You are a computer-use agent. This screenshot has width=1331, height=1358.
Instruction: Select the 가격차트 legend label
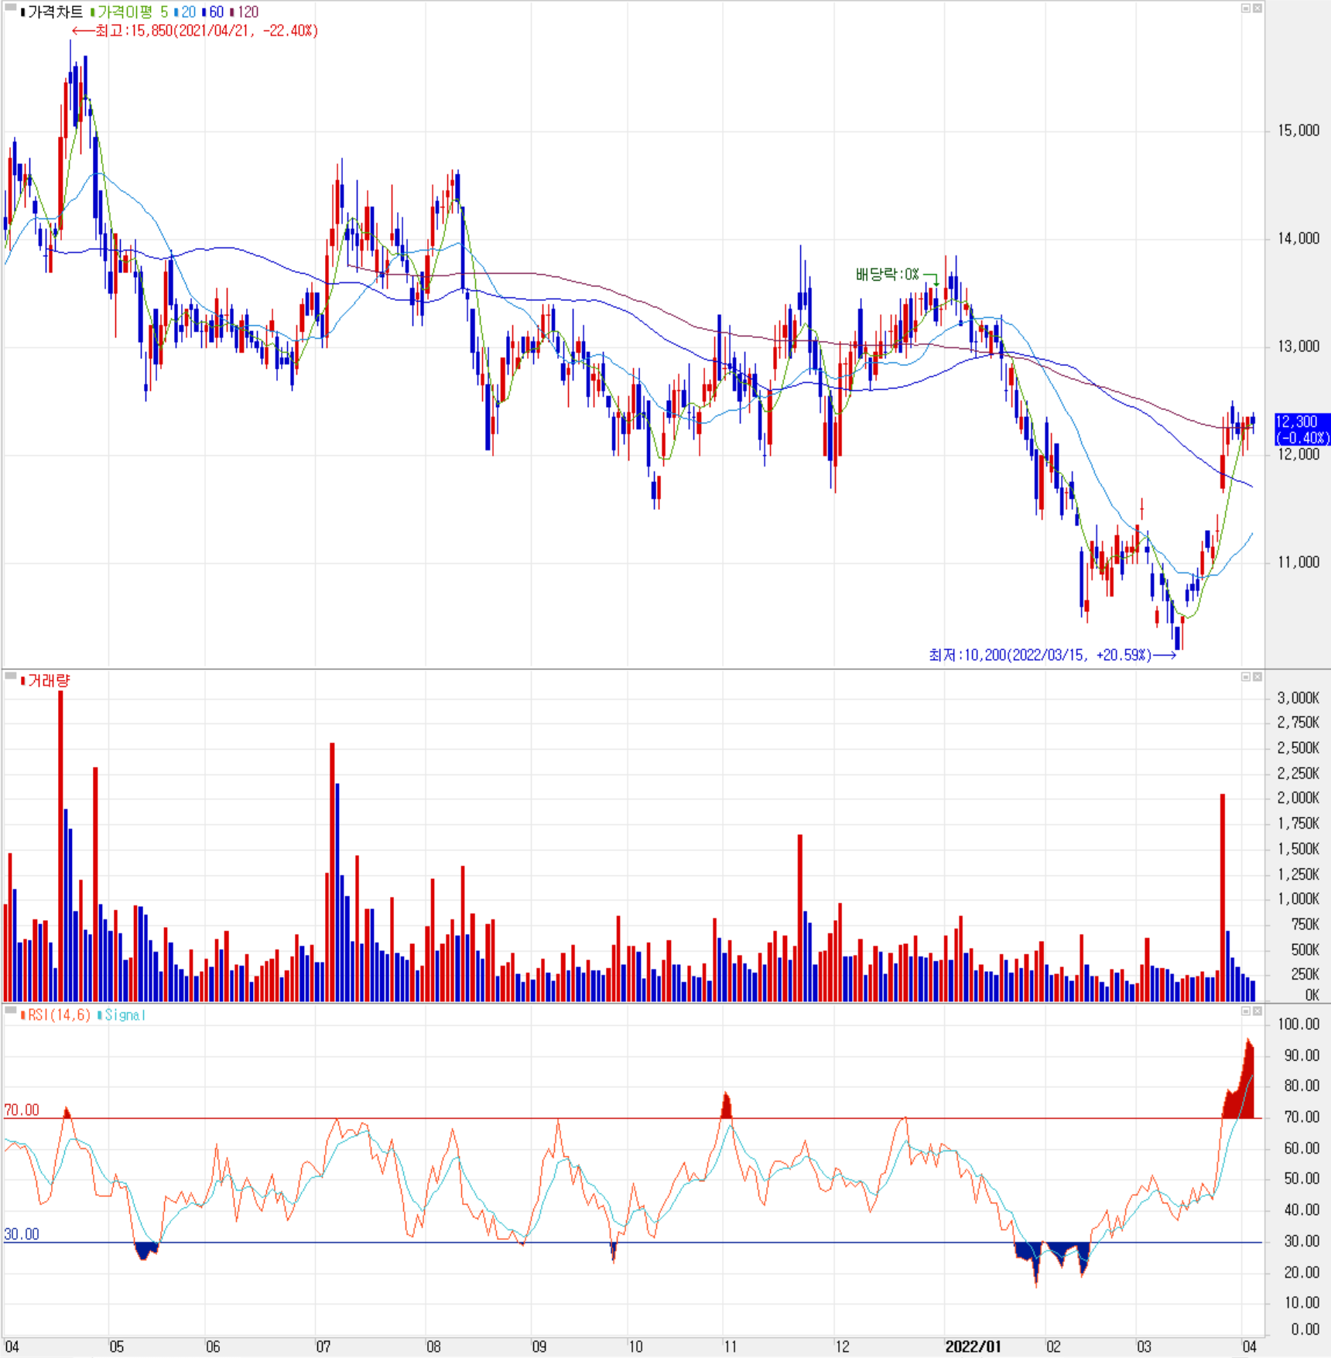56,12
